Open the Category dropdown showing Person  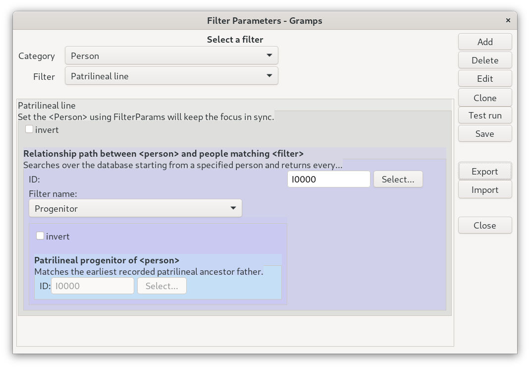(x=171, y=56)
